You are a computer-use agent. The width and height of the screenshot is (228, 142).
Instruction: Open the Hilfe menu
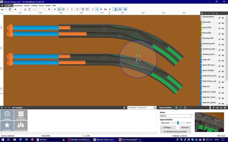[54, 5]
